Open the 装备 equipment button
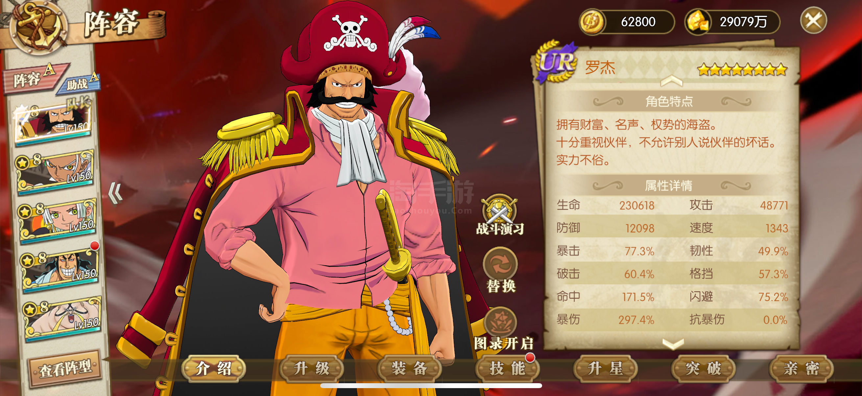This screenshot has height=396, width=862. click(409, 369)
